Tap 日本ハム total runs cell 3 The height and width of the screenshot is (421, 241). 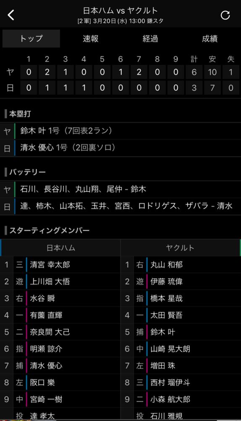(194, 88)
